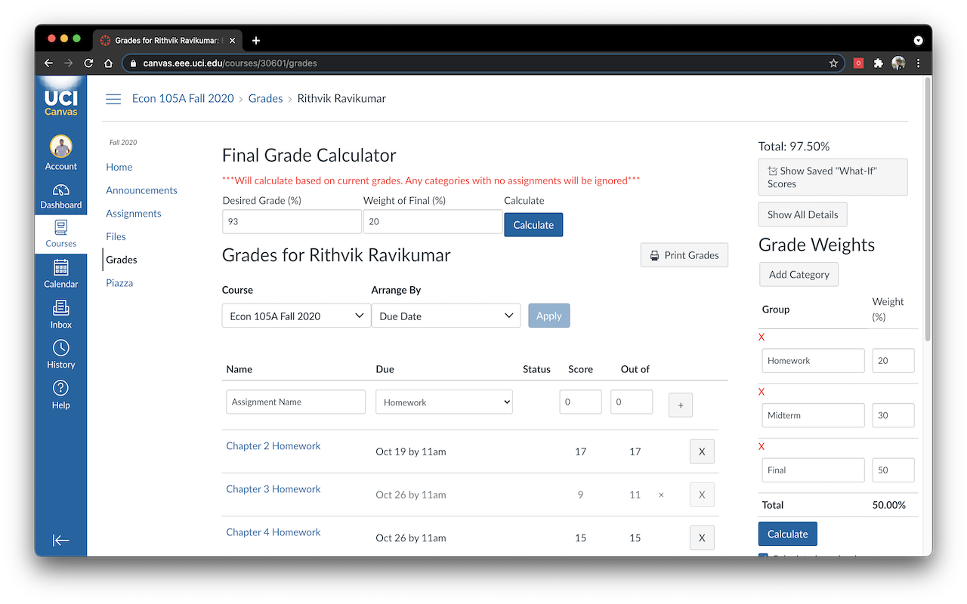Image resolution: width=967 pixels, height=604 pixels.
Task: Open the Arrange By Due Date dropdown
Action: click(x=446, y=316)
